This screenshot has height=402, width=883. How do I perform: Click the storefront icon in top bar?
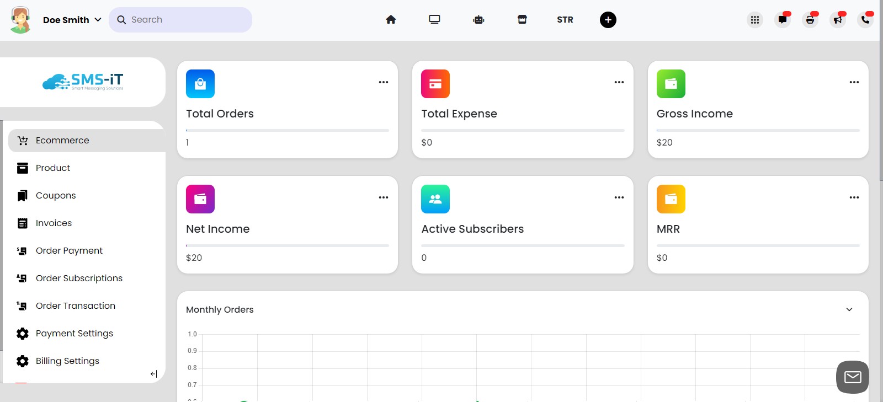pos(522,20)
